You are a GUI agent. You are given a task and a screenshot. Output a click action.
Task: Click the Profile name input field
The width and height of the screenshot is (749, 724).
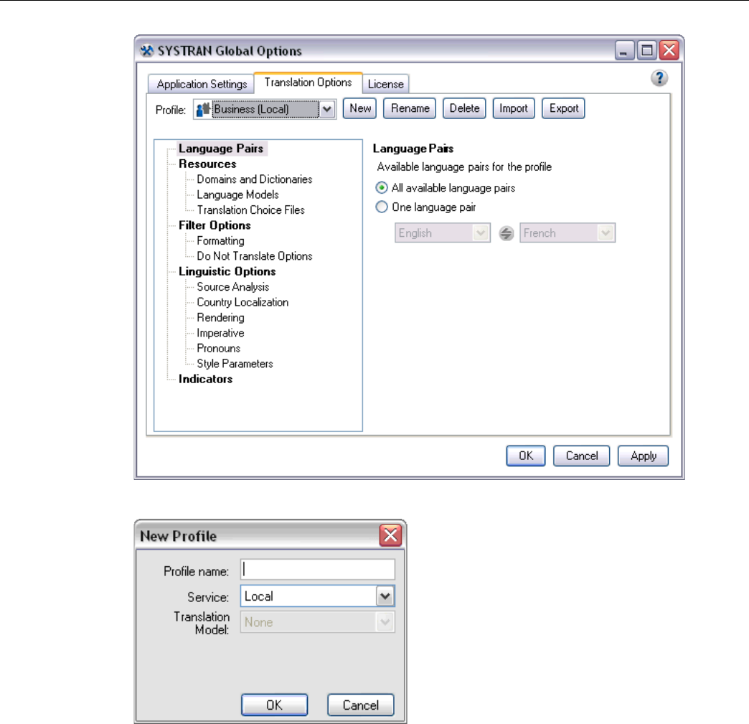pyautogui.click(x=318, y=570)
